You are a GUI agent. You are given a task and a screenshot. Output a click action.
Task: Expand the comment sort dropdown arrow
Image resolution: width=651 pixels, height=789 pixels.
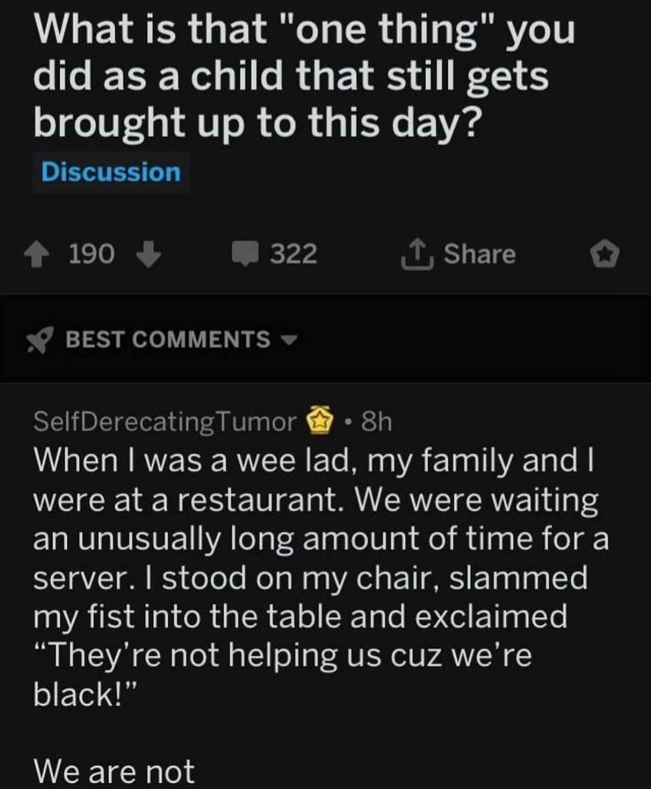[288, 340]
